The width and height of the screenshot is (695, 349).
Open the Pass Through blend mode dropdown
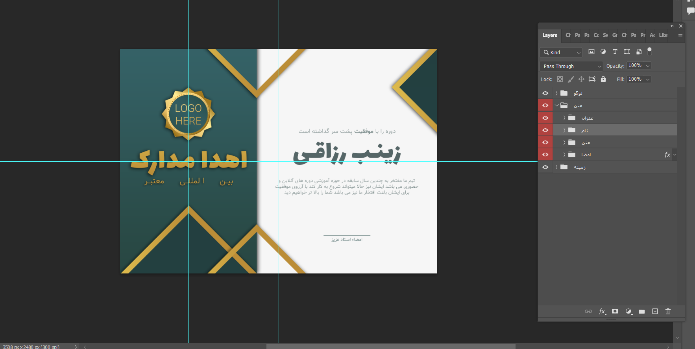[x=571, y=66]
